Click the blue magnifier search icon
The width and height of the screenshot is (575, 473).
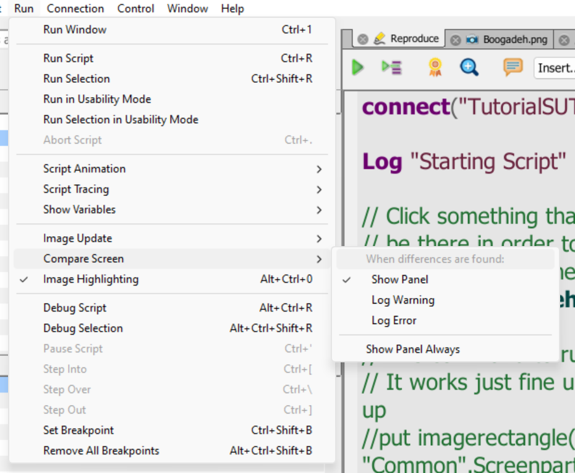point(469,67)
